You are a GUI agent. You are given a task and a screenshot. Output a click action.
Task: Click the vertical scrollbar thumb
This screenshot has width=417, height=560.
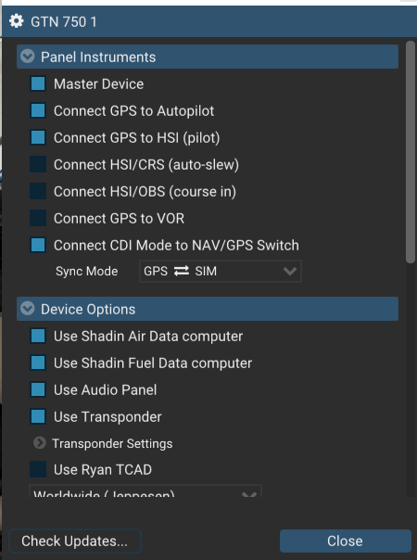click(x=411, y=152)
